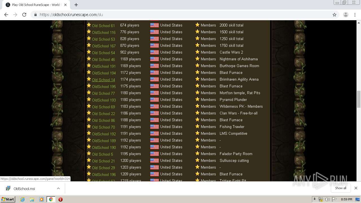Open a new tab with plus button

tap(76, 5)
